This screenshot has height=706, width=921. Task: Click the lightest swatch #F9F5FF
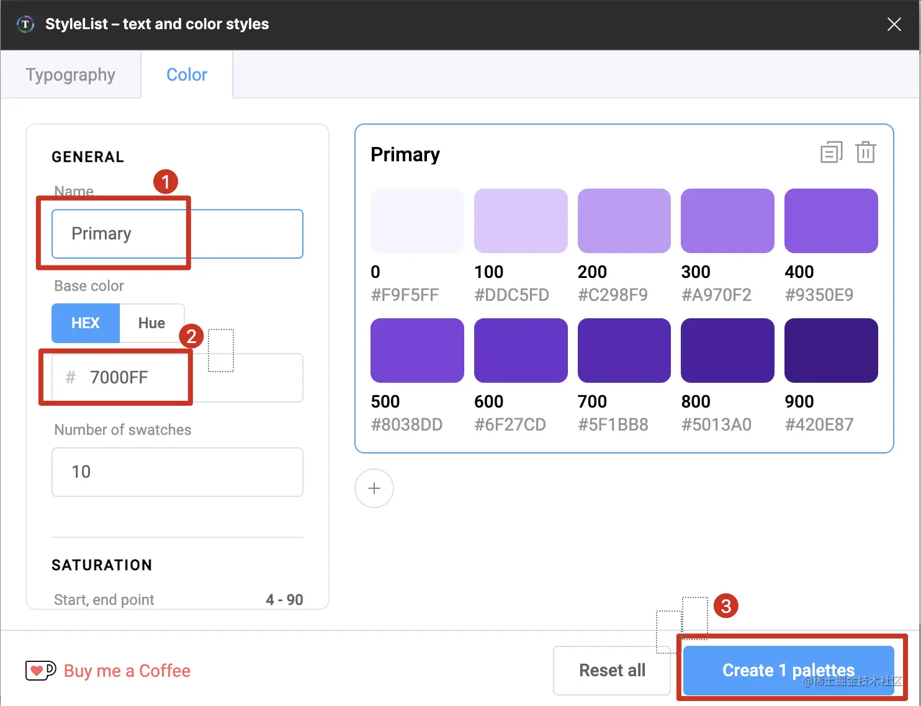(x=417, y=221)
